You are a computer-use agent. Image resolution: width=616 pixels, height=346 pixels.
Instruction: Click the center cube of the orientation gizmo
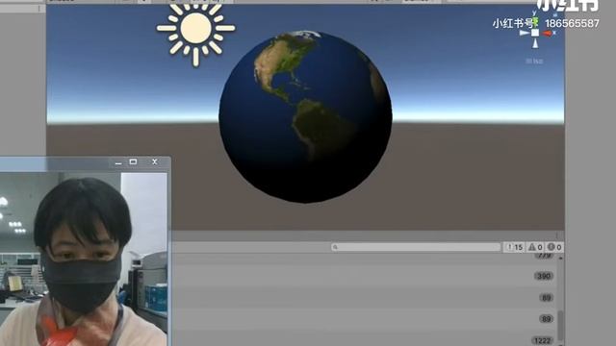(x=535, y=33)
